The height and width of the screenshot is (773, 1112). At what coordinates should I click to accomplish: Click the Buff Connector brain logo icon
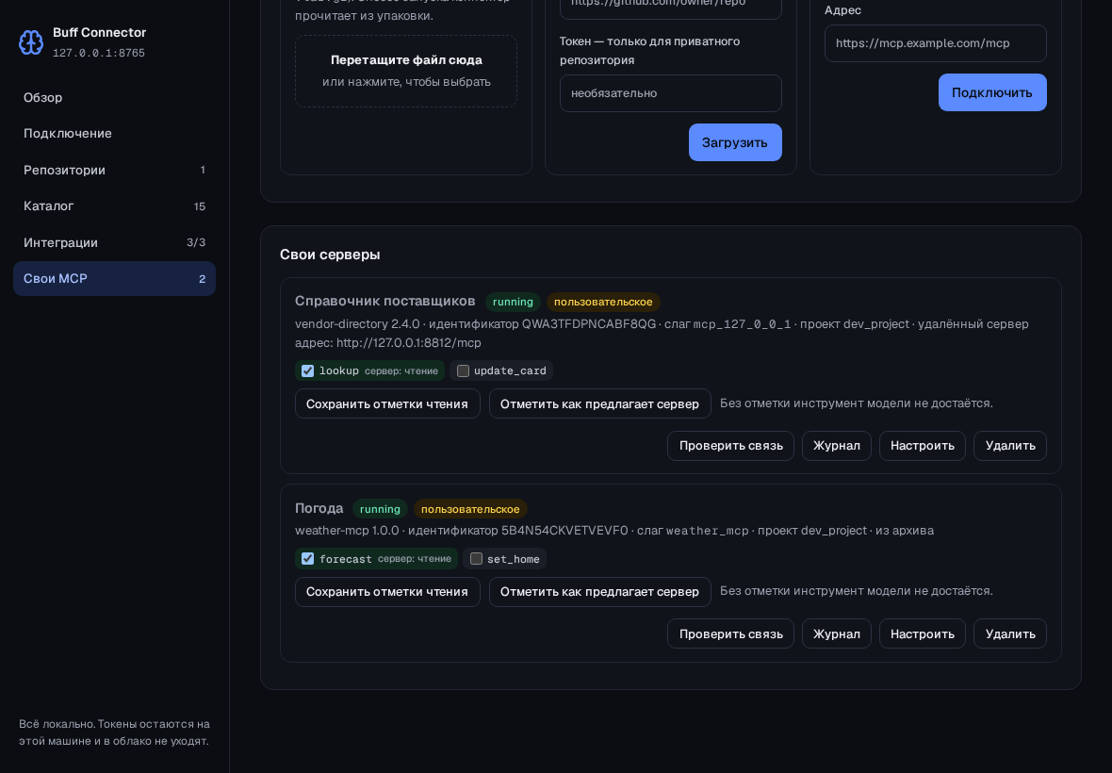pyautogui.click(x=31, y=42)
